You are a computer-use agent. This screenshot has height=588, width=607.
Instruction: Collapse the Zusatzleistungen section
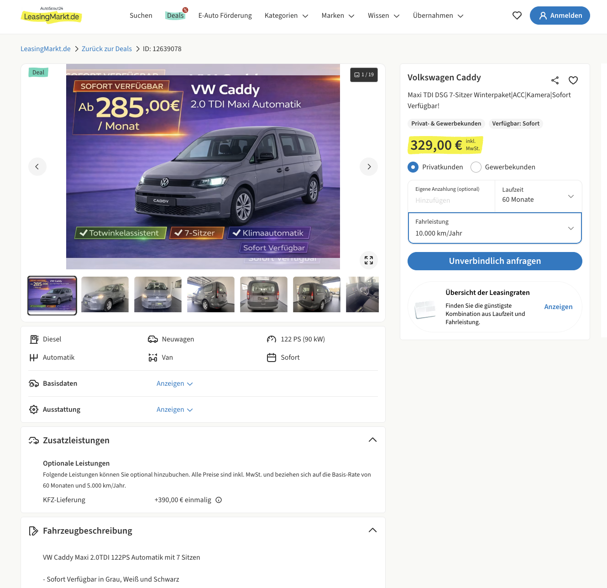pos(372,440)
